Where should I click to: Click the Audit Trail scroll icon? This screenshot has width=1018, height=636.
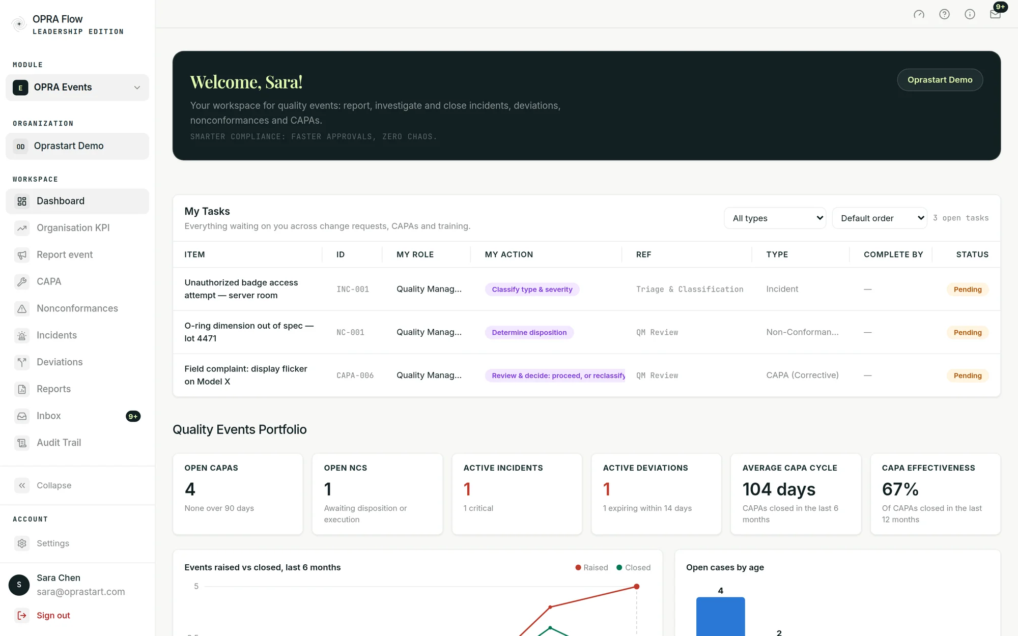point(22,443)
